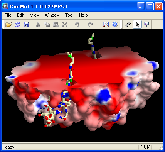Click the Paste clipboard icon
The image size is (165, 152).
pyautogui.click(x=56, y=24)
